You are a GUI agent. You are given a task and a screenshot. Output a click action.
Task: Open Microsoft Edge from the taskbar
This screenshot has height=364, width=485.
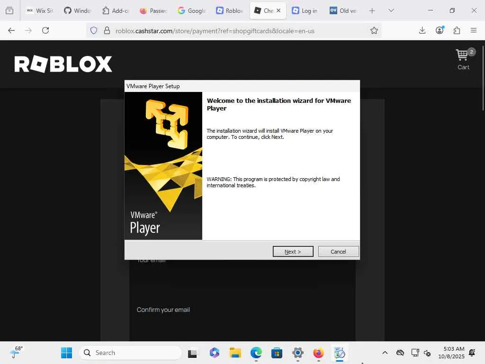(x=256, y=353)
